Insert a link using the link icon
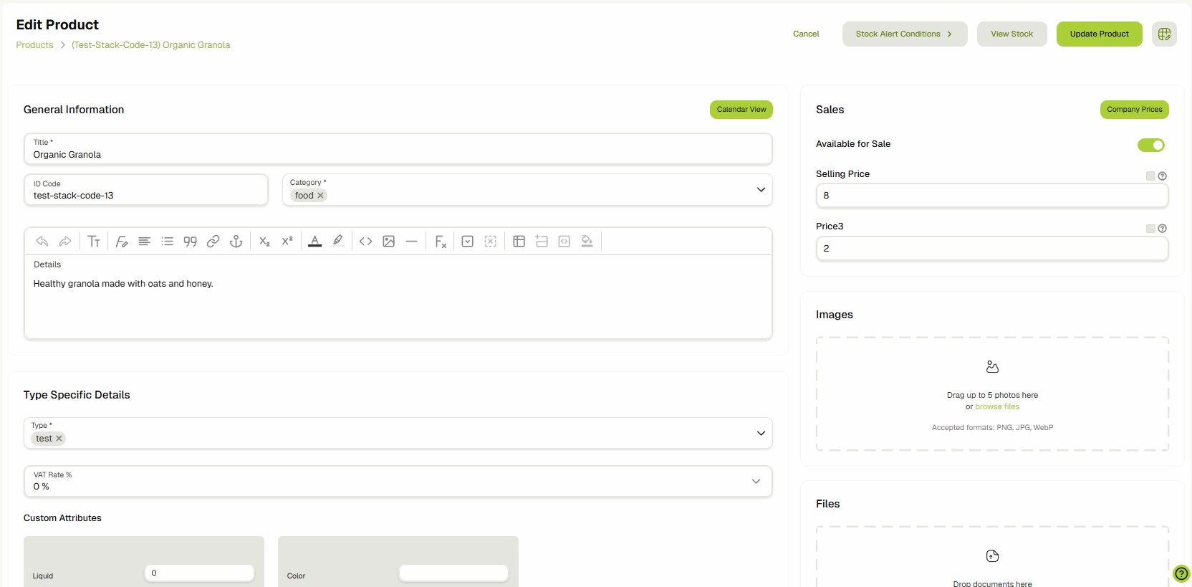 pos(213,242)
